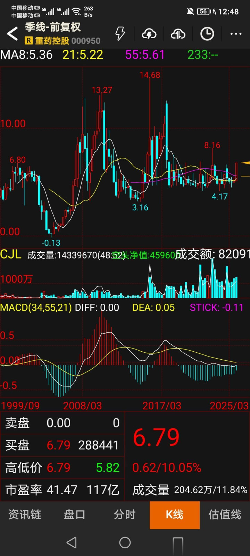Tap the DIFF: 0.00 value
Image resolution: width=250 pixels, height=556 pixels.
point(97,308)
